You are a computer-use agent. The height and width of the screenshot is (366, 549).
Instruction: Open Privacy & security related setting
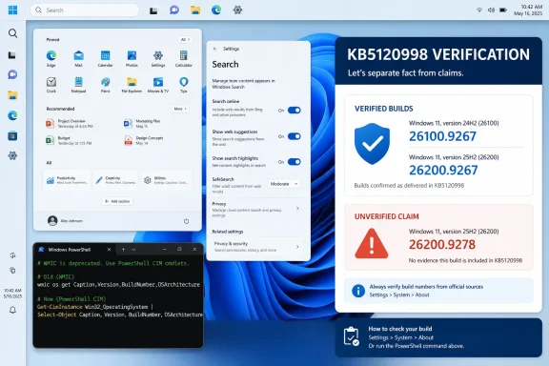pyautogui.click(x=256, y=247)
